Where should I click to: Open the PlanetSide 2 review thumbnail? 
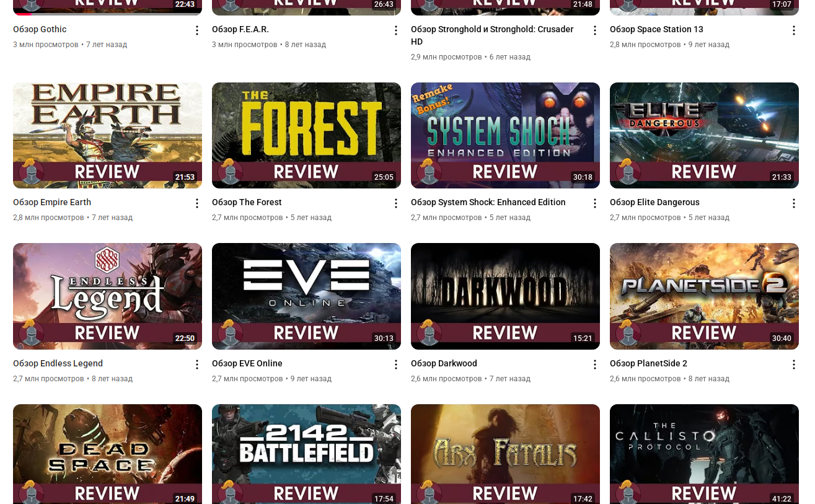pos(704,296)
